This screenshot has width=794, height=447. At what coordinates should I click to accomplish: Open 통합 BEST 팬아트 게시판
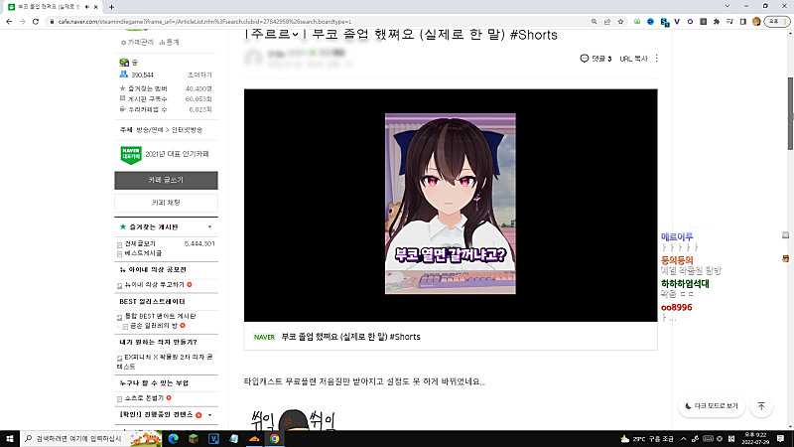point(160,316)
